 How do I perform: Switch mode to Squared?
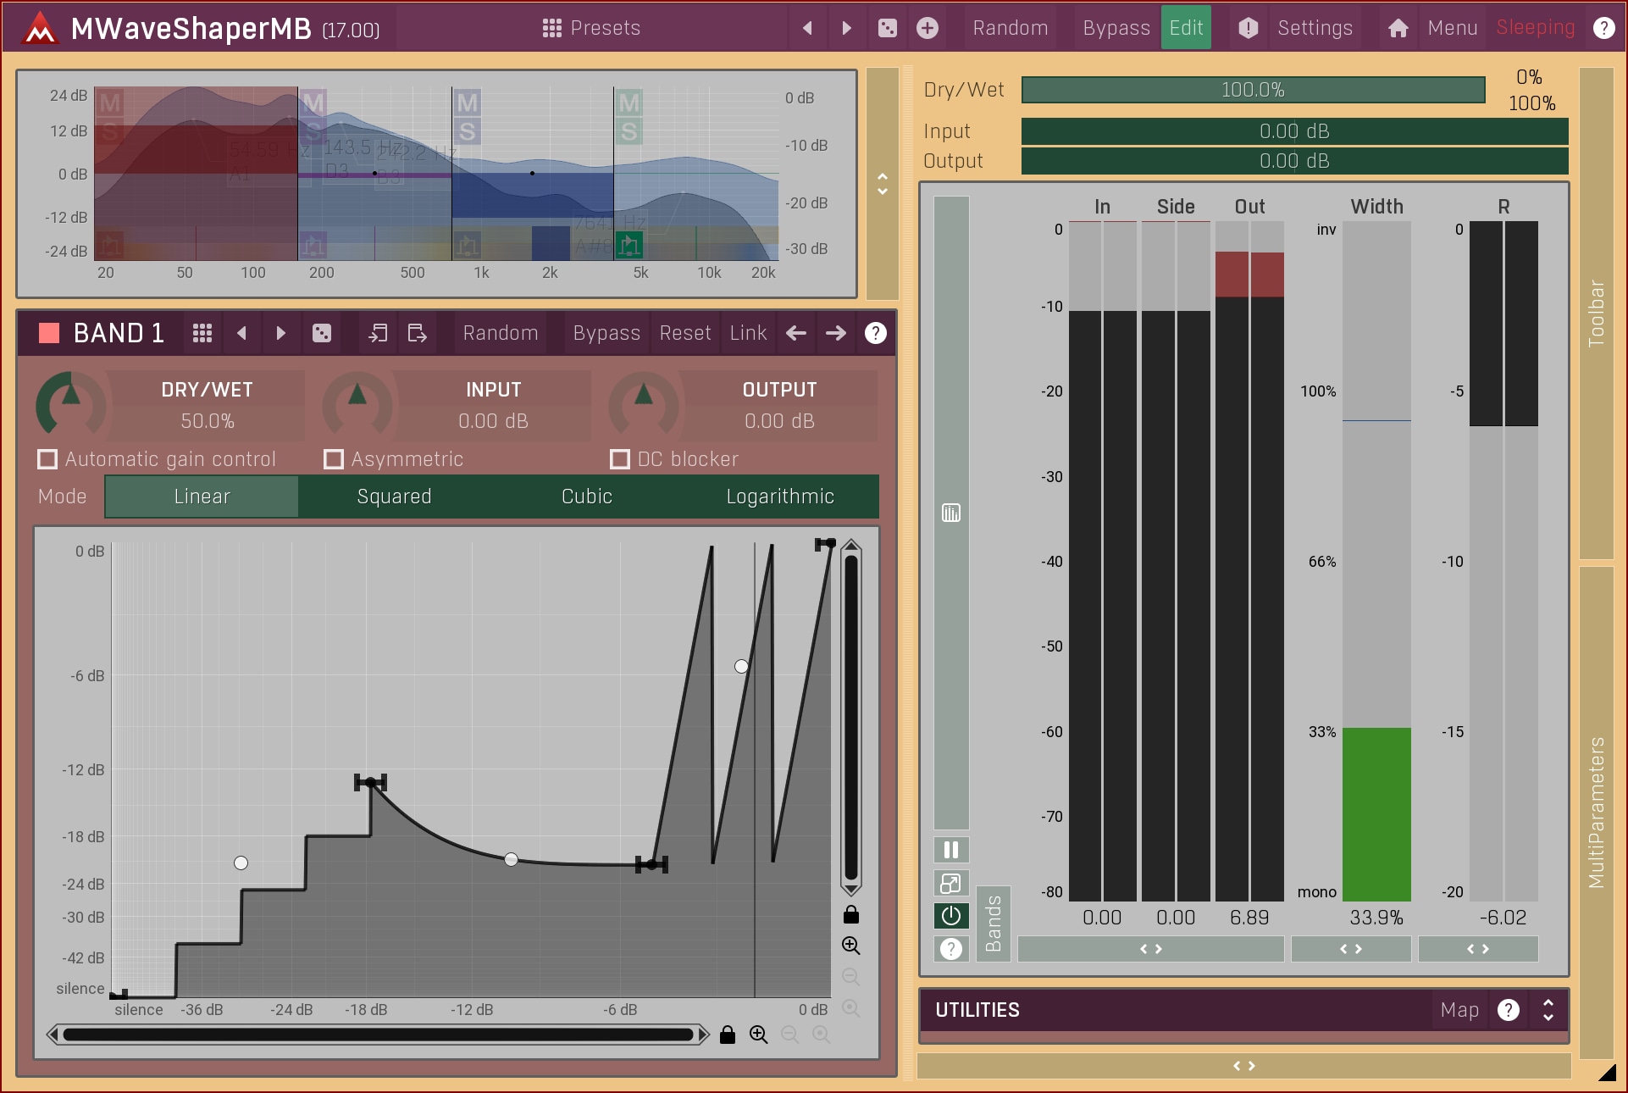pyautogui.click(x=394, y=497)
